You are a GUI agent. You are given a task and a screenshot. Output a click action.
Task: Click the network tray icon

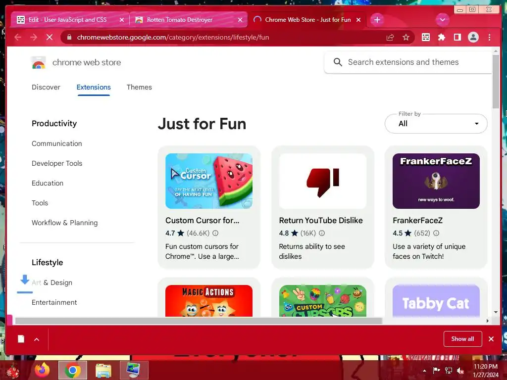[x=449, y=371]
